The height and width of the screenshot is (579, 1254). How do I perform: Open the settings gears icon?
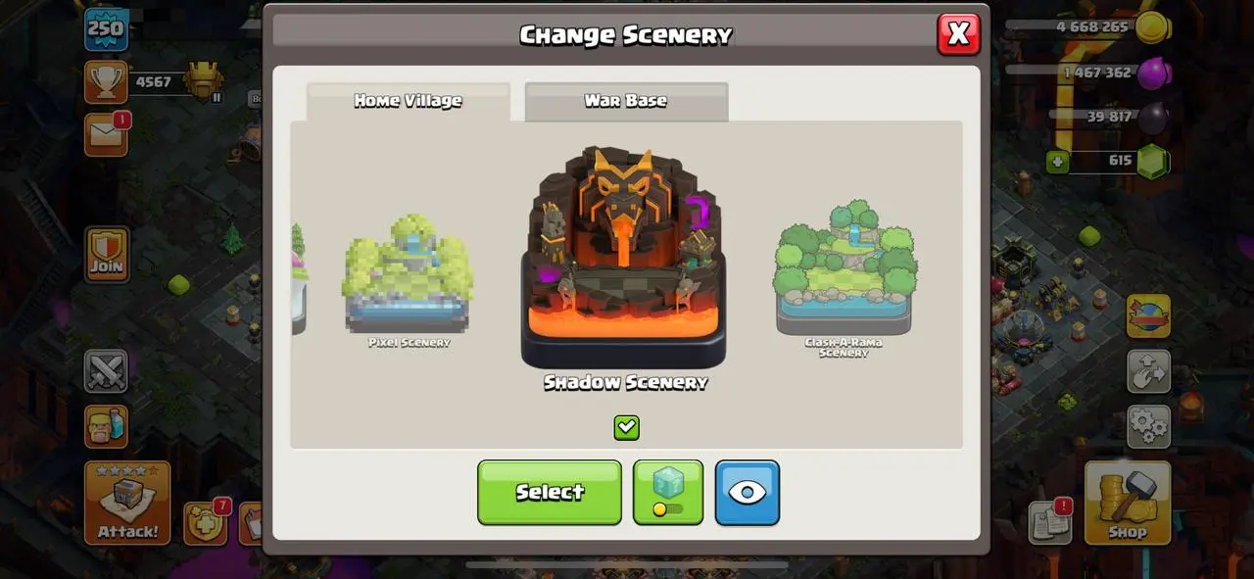point(1148,426)
